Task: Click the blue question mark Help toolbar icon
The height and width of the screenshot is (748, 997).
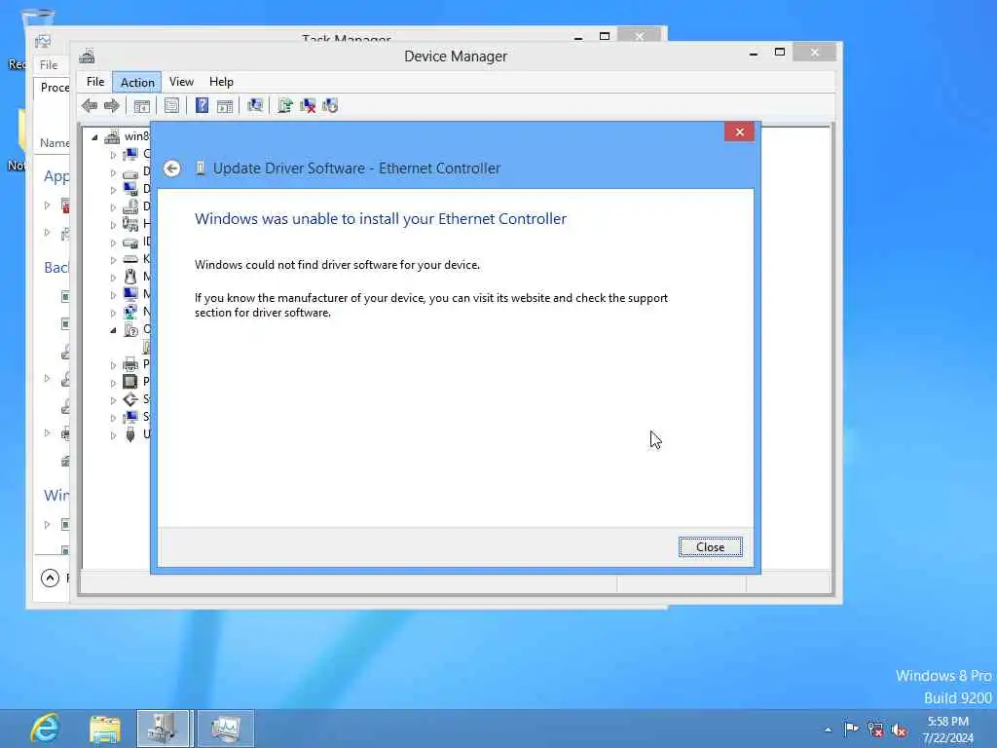Action: 202,105
